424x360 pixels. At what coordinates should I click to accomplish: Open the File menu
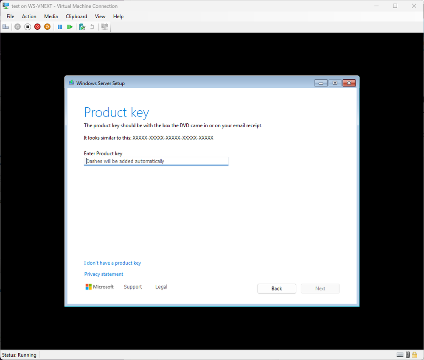[x=10, y=17]
